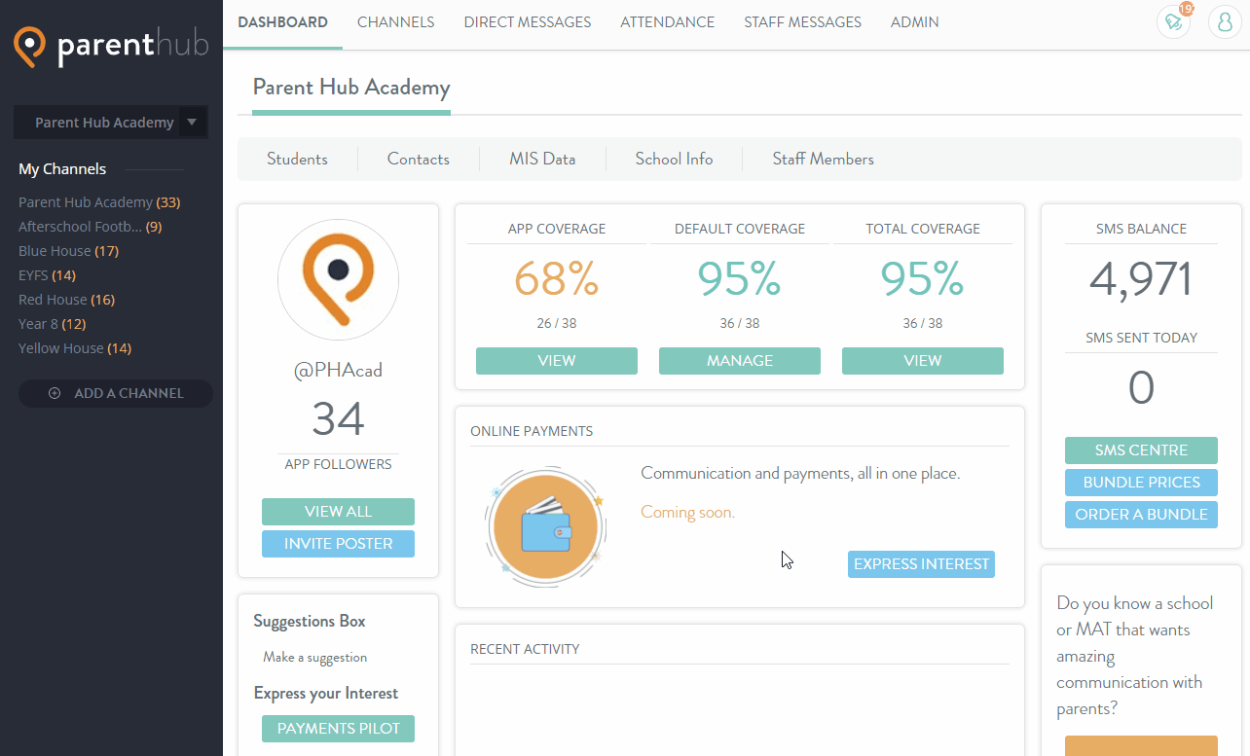Open the user profile icon

click(x=1226, y=21)
